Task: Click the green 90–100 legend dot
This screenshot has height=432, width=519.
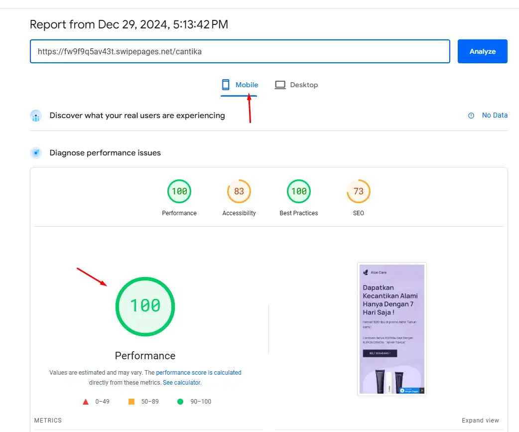Action: tap(180, 402)
